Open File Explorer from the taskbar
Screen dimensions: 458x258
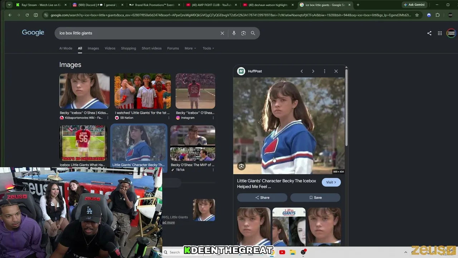(292, 252)
